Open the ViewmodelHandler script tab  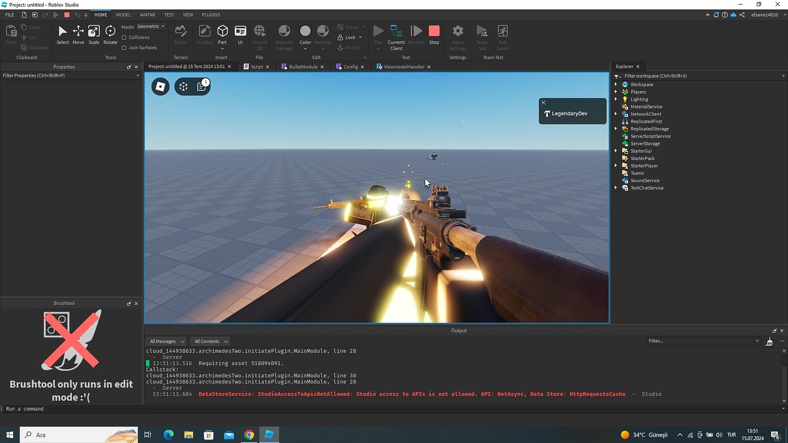point(403,67)
